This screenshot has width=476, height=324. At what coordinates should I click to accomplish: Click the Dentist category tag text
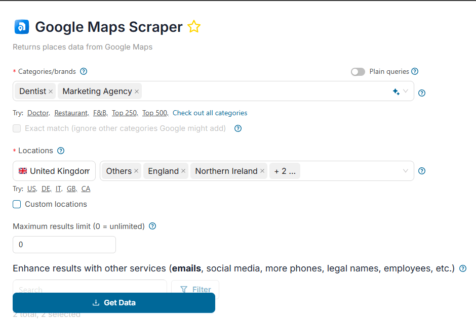click(33, 91)
